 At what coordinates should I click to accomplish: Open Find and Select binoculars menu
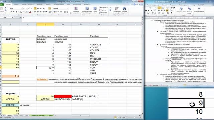(124, 10)
